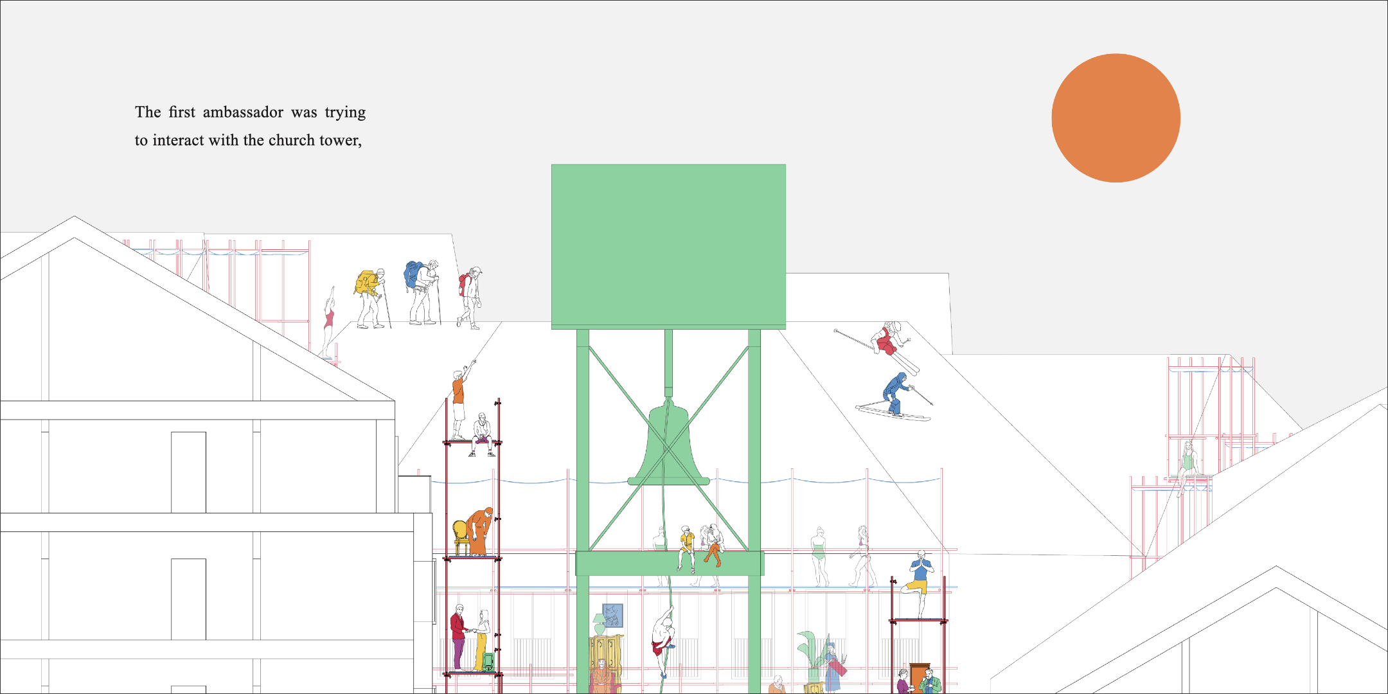The image size is (1388, 694).
Task: Click the person in red jacket shaking hands
Action: pos(458,636)
